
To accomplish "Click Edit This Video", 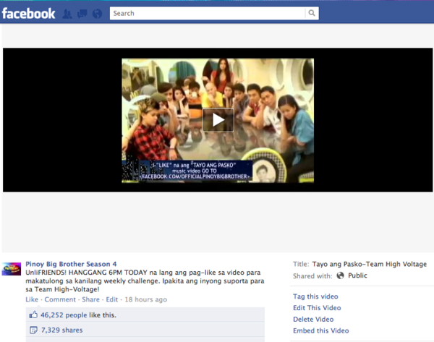I will tap(317, 308).
